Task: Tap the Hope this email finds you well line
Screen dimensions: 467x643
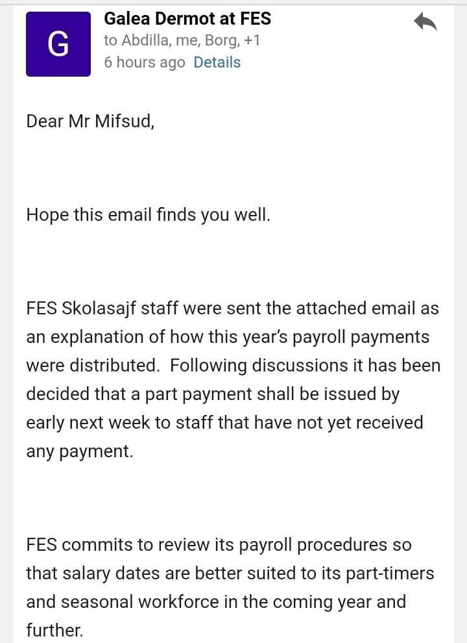Action: 149,214
